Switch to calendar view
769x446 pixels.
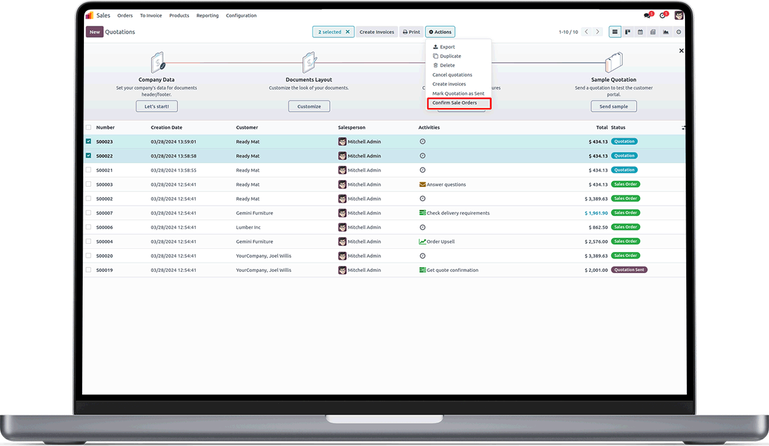click(640, 32)
